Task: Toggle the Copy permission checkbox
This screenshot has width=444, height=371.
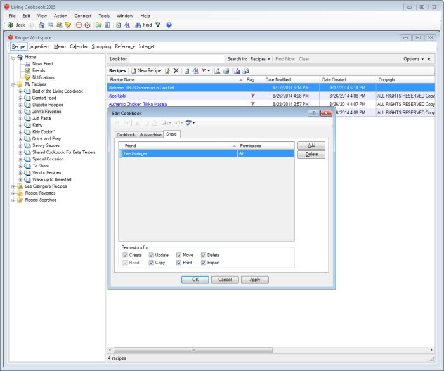Action: click(151, 263)
